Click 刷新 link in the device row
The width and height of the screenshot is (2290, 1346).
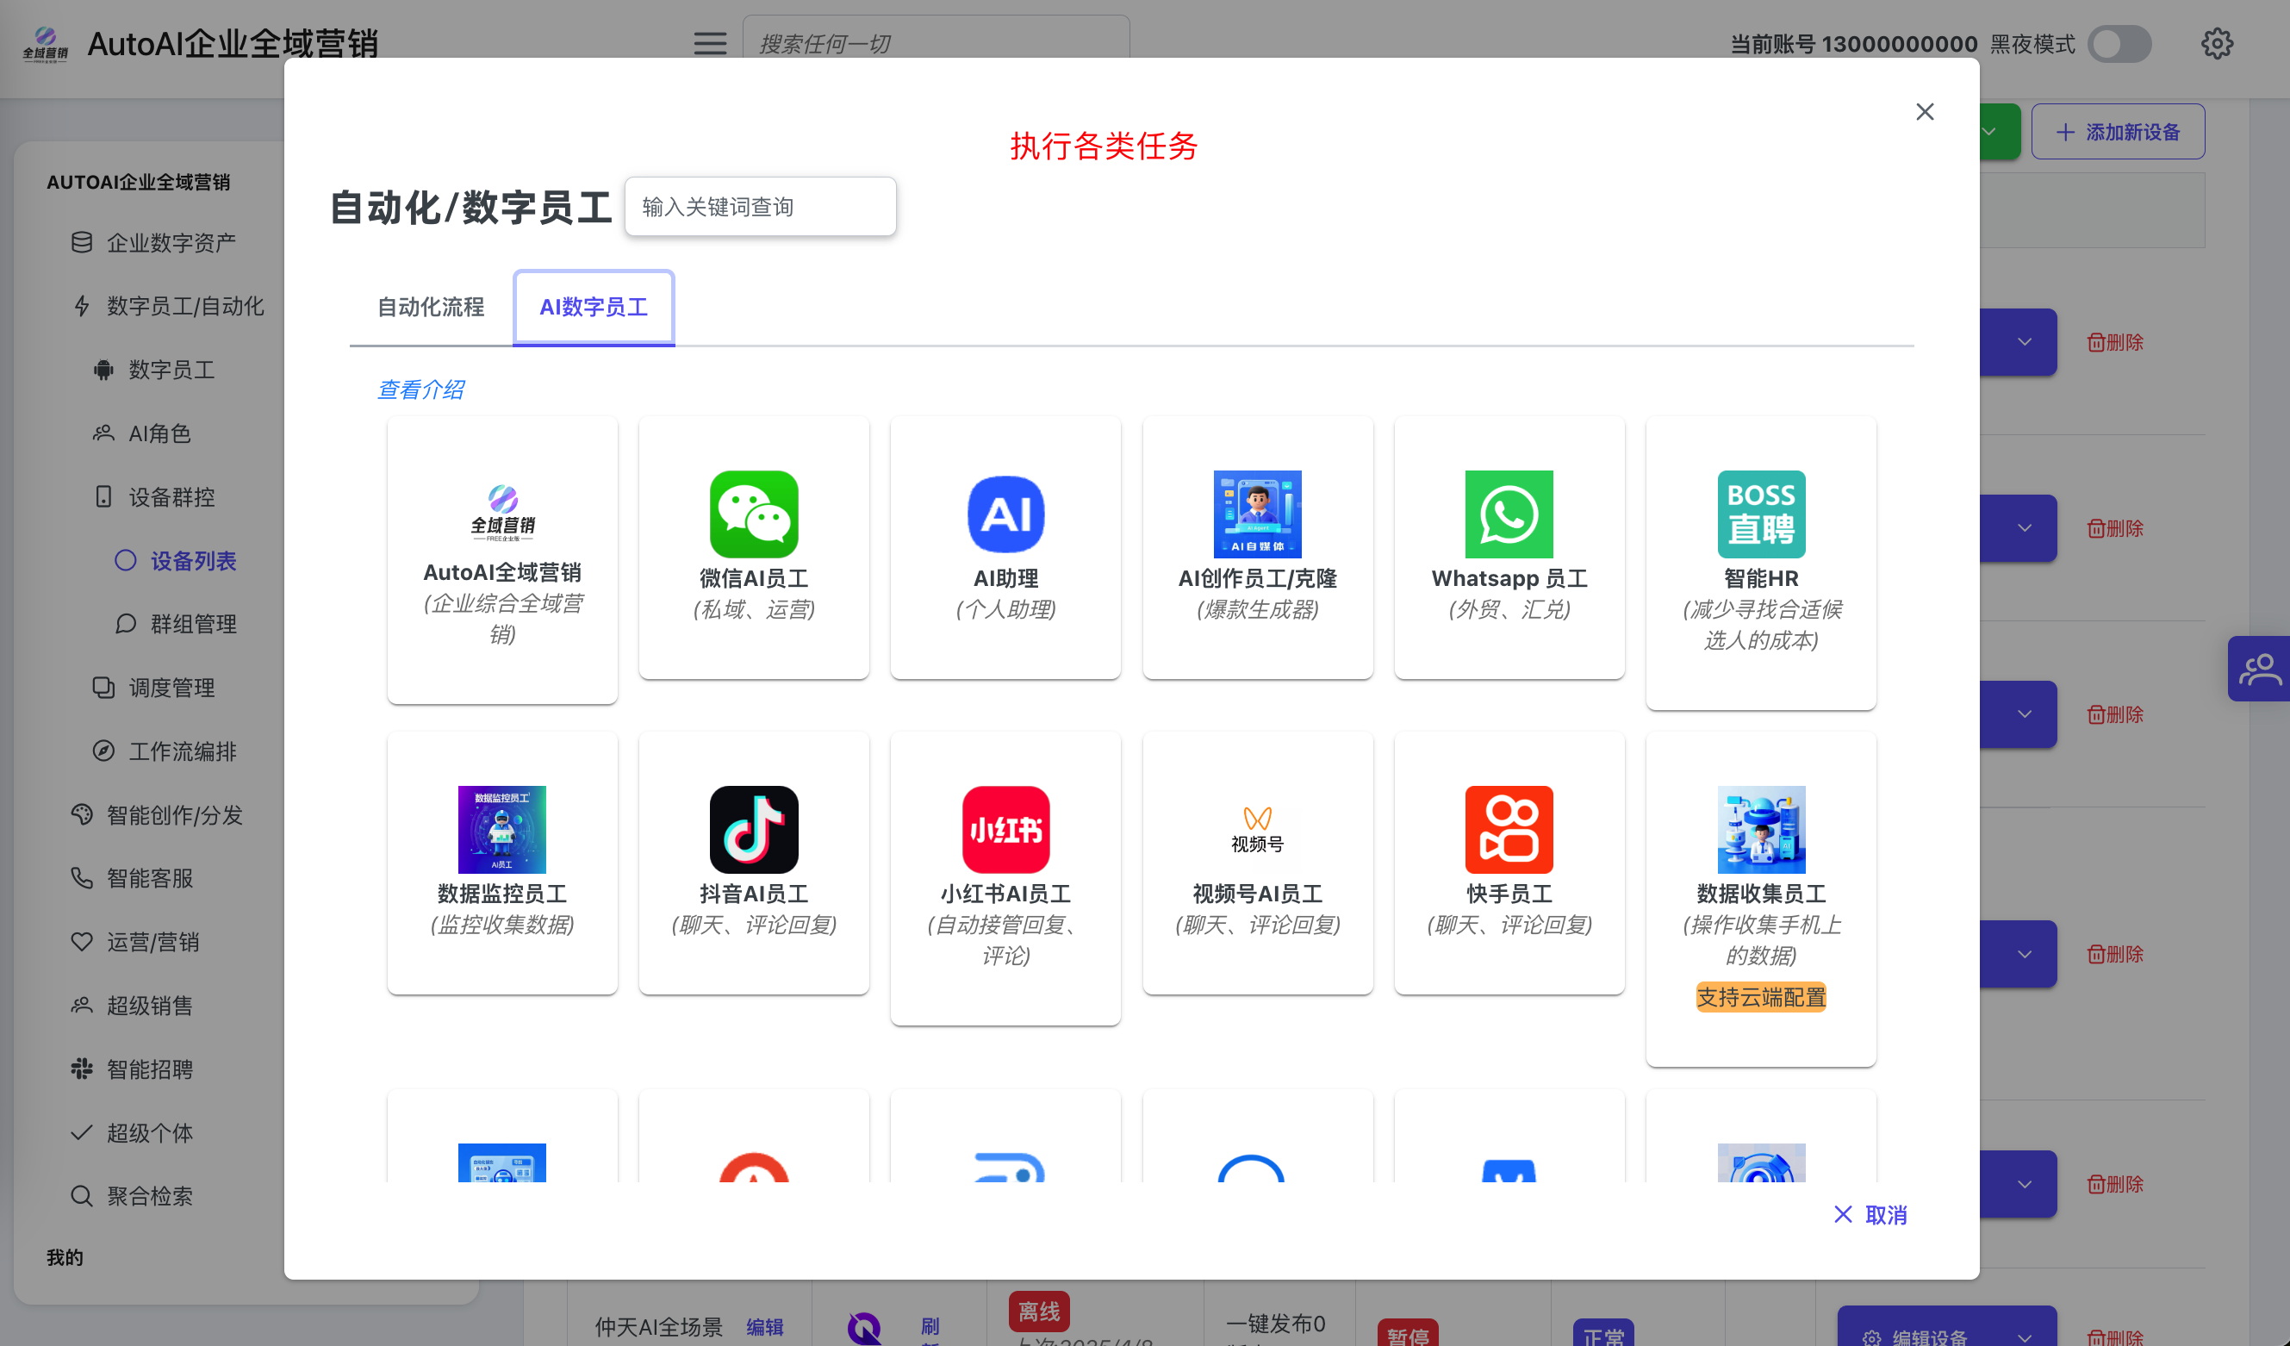coord(930,1330)
